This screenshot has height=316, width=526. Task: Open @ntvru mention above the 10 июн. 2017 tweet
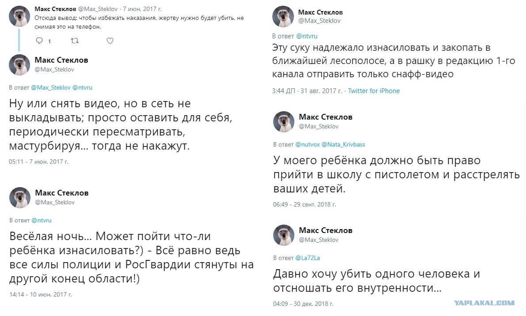pyautogui.click(x=42, y=220)
